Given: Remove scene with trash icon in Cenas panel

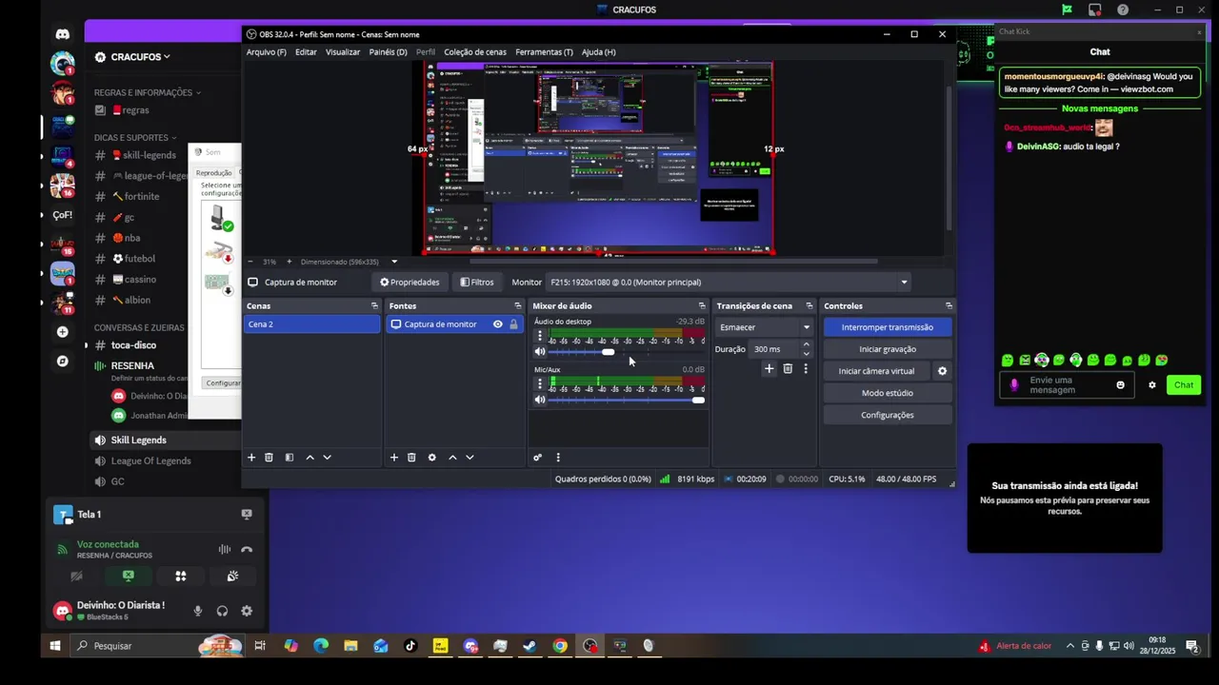Looking at the screenshot, I should [269, 458].
